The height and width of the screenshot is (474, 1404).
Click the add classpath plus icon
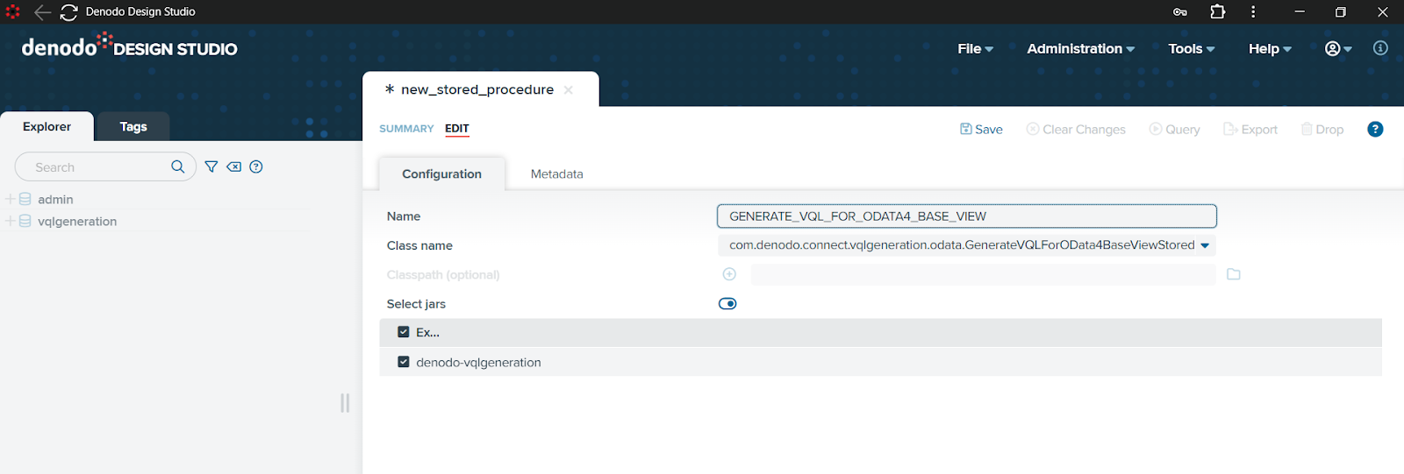click(x=729, y=274)
